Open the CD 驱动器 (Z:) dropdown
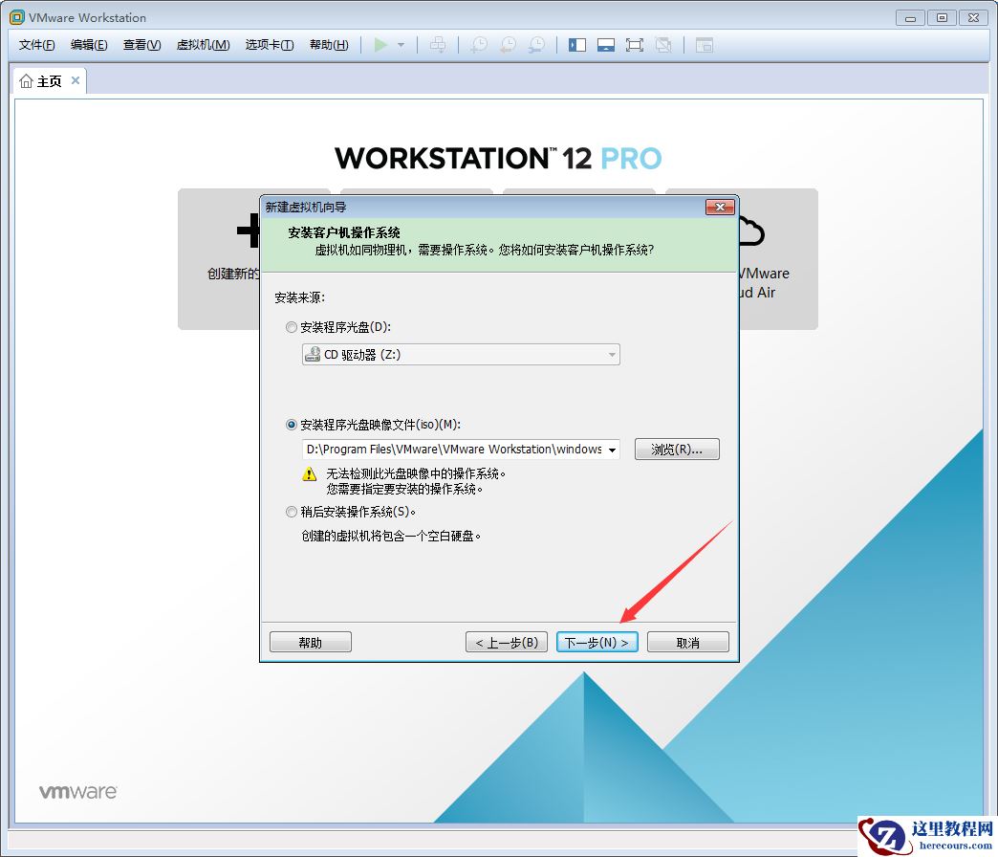The width and height of the screenshot is (998, 857). (x=612, y=354)
